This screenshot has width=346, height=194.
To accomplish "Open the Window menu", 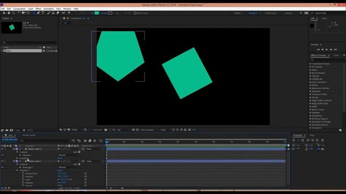I will click(67, 9).
